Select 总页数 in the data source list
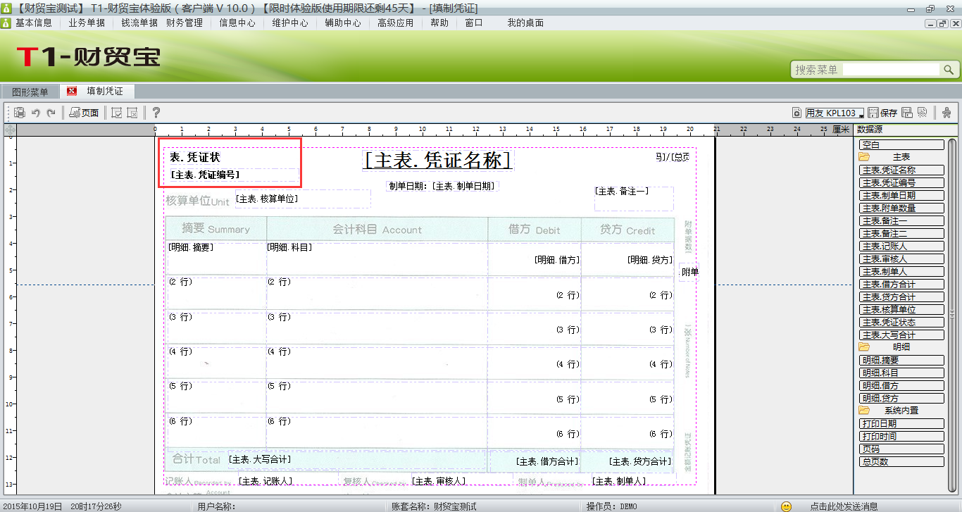Screen dimensions: 962x512 tap(901, 461)
